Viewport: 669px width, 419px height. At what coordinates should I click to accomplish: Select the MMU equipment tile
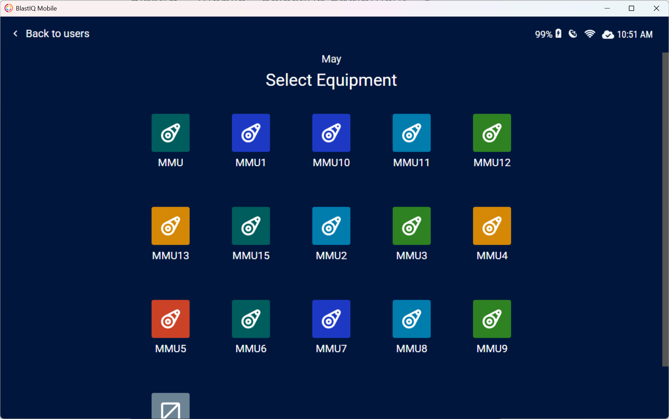tap(171, 133)
